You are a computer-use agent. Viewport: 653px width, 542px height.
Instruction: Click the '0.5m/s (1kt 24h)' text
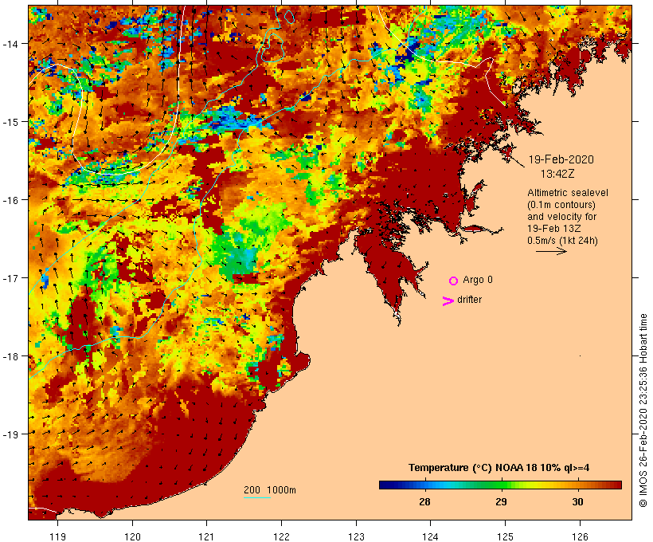563,241
